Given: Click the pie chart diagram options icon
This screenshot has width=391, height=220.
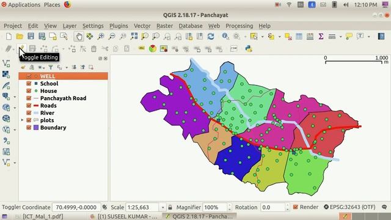Looking at the screenshot, I should pyautogui.click(x=153, y=49).
